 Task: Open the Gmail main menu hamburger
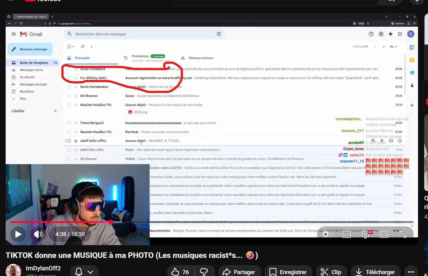[14, 34]
